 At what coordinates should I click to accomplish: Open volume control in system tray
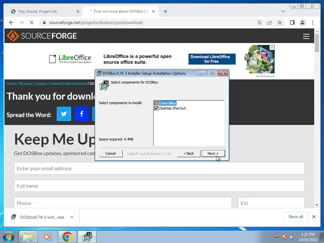(292, 237)
